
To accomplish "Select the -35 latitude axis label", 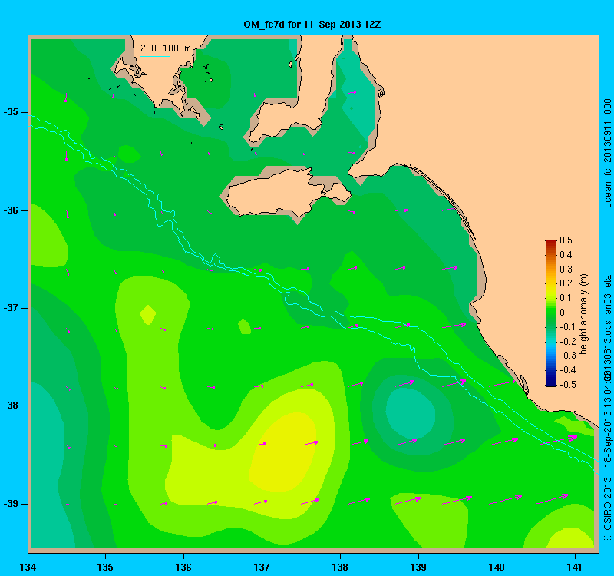I will 12,112.
